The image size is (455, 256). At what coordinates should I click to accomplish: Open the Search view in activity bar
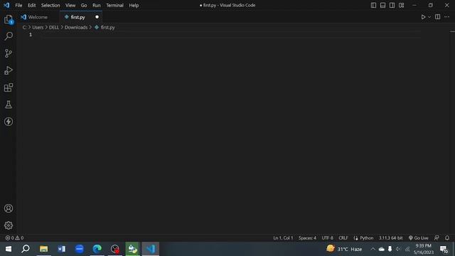tap(9, 36)
